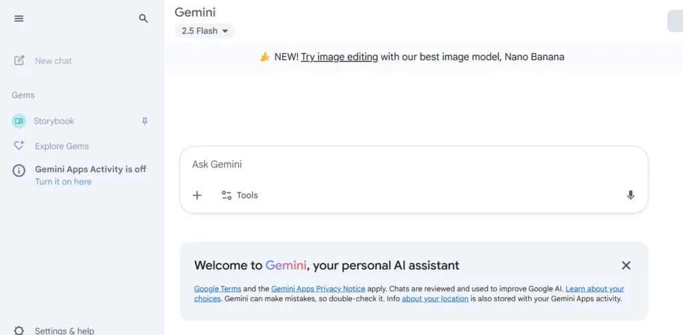Open Explore Gems
Screen dimensions: 683x335
(62, 146)
